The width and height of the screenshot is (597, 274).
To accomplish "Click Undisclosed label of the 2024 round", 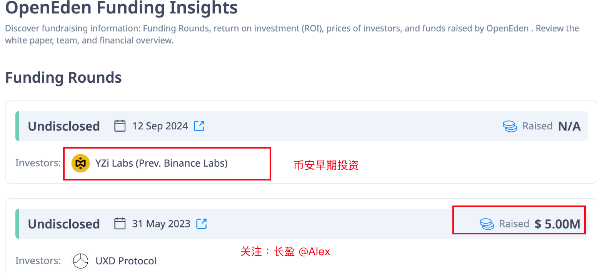I will point(64,126).
